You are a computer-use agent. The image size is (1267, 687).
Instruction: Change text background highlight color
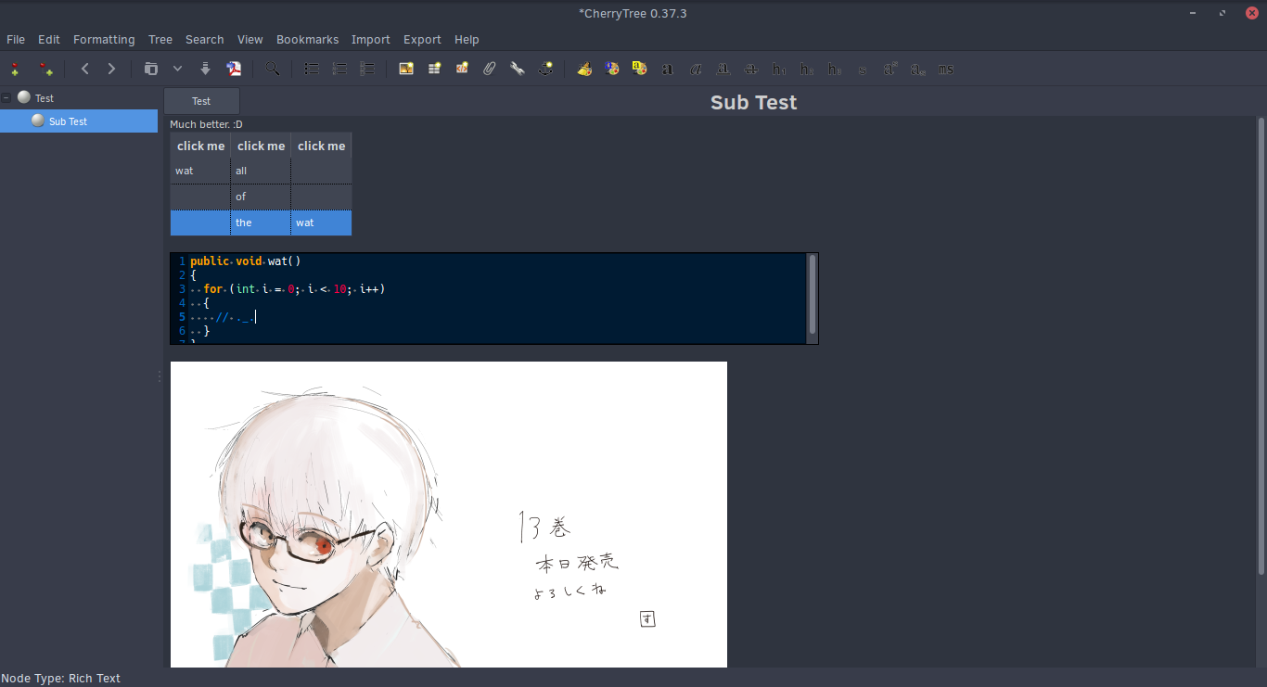click(x=639, y=69)
